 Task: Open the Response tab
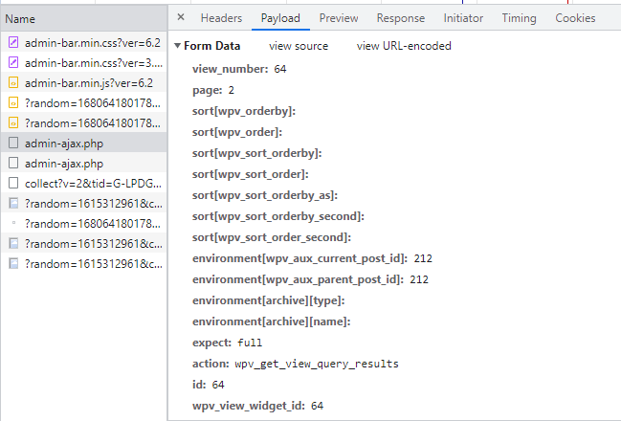(401, 18)
